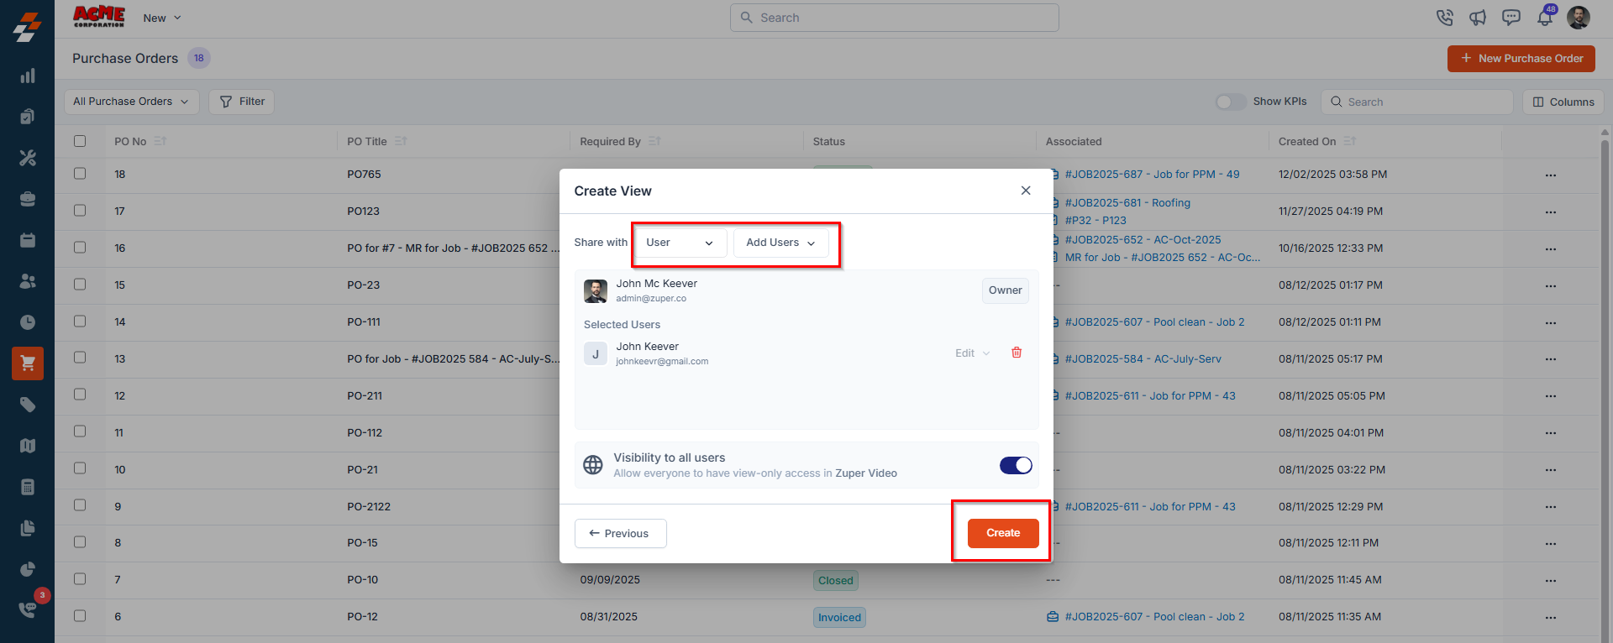Click the New Purchase Order button

point(1521,59)
